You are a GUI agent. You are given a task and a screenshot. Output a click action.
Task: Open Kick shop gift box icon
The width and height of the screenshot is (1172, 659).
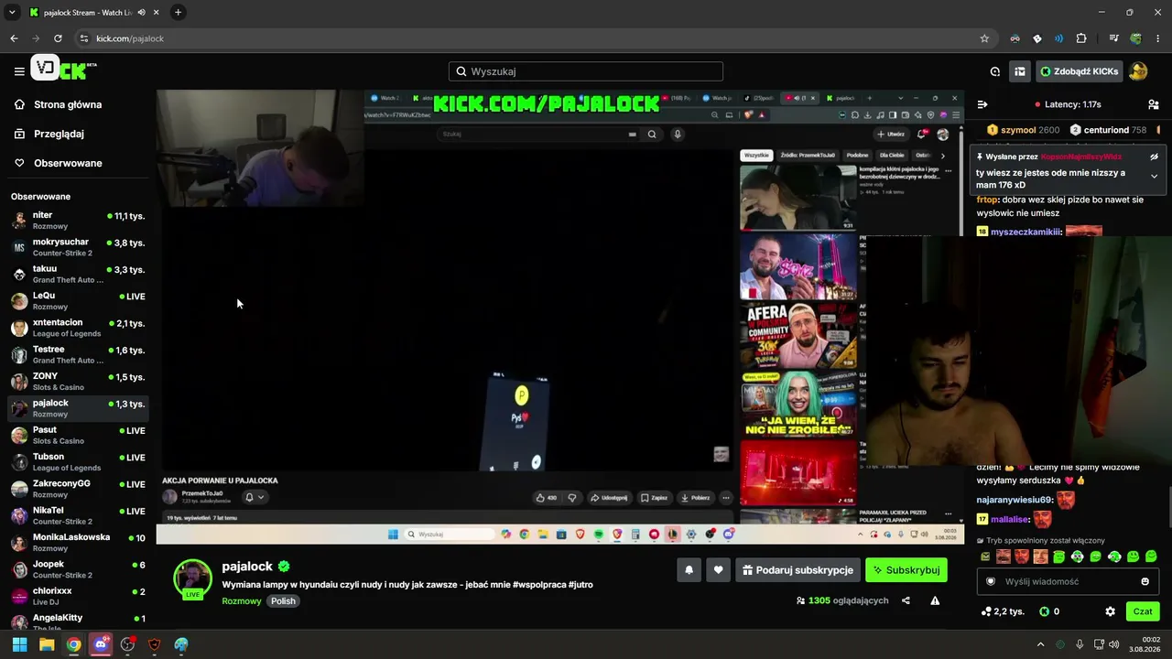point(1019,71)
